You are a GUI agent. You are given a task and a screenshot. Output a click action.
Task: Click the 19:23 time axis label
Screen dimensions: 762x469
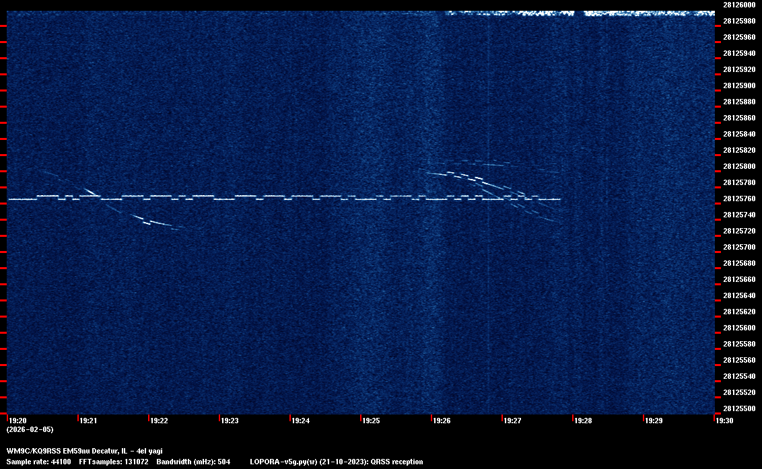pos(230,421)
